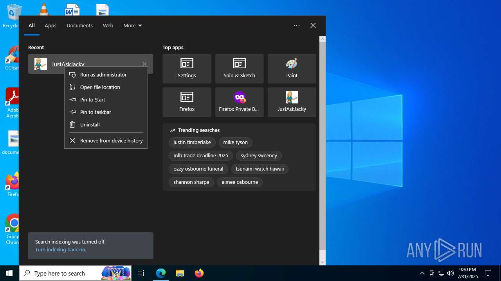Screen dimensions: 501x281
Task: Select the Recycle Bin desktop icon
Action: (x=11, y=16)
